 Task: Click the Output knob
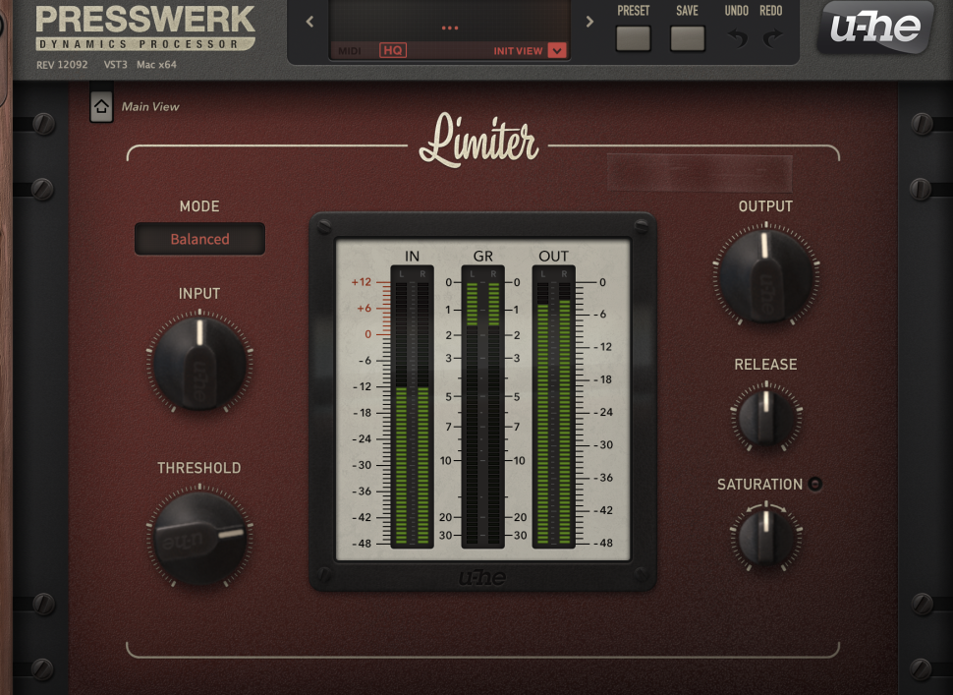[x=765, y=275]
